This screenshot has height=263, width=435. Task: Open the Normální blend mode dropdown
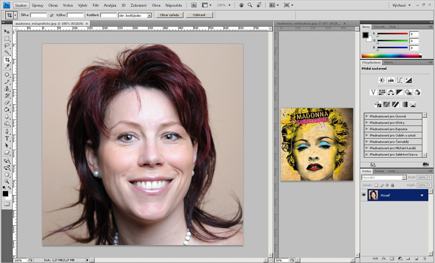pyautogui.click(x=384, y=177)
